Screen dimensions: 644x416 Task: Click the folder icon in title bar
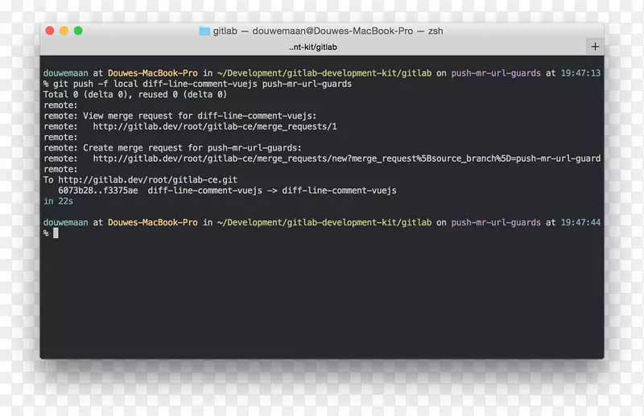[204, 31]
